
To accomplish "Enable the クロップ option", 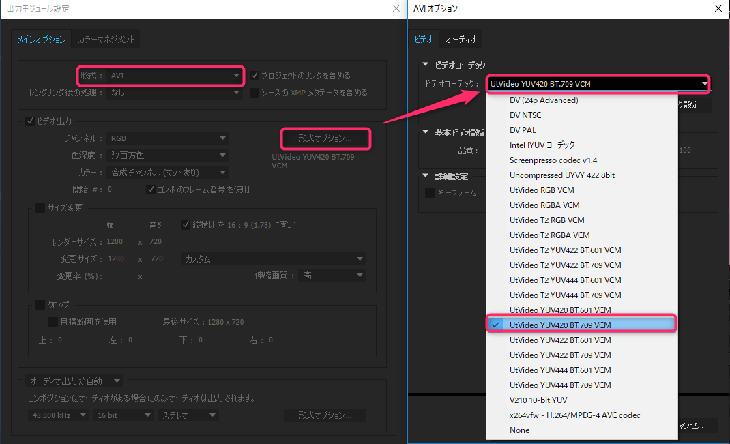I will (39, 304).
